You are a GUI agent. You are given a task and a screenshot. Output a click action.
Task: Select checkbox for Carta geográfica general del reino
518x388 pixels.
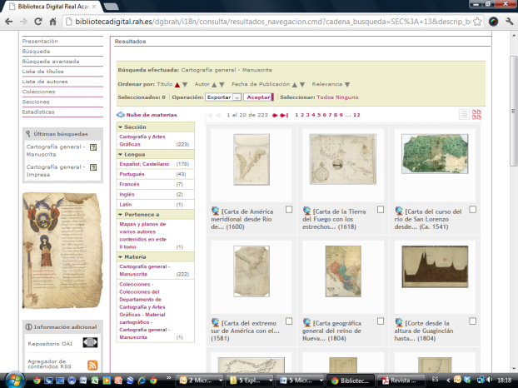381,321
